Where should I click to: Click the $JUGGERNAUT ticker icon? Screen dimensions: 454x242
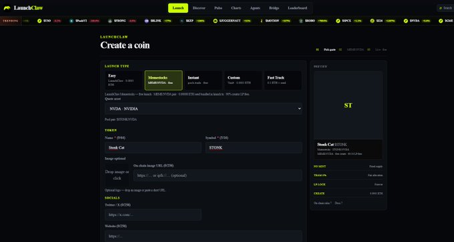pos(215,21)
